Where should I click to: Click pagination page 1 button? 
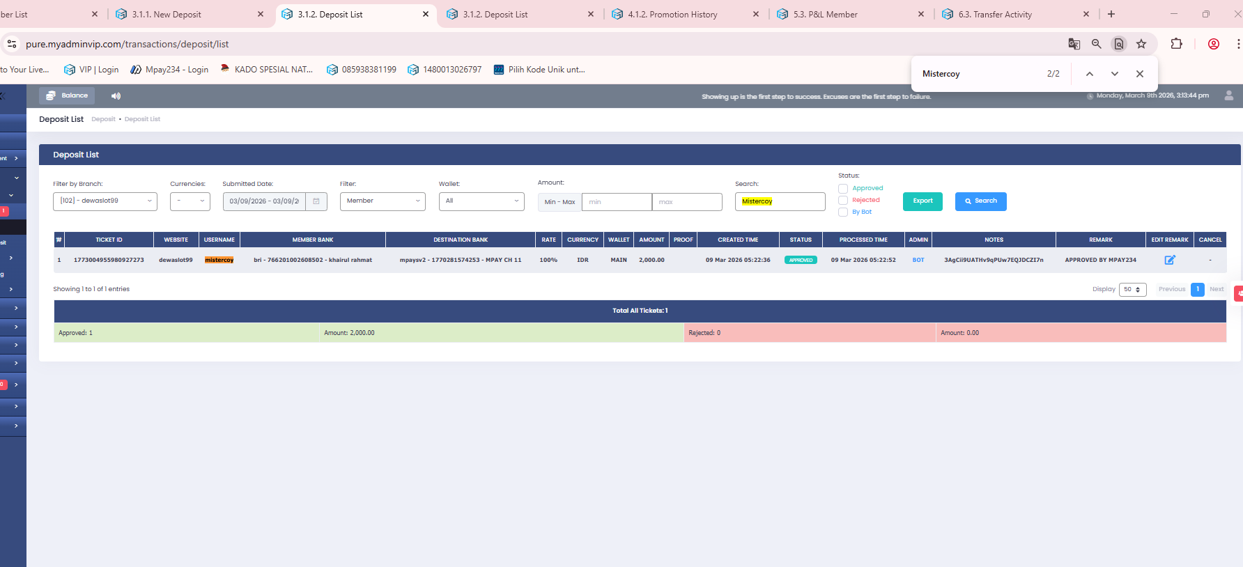click(1198, 290)
